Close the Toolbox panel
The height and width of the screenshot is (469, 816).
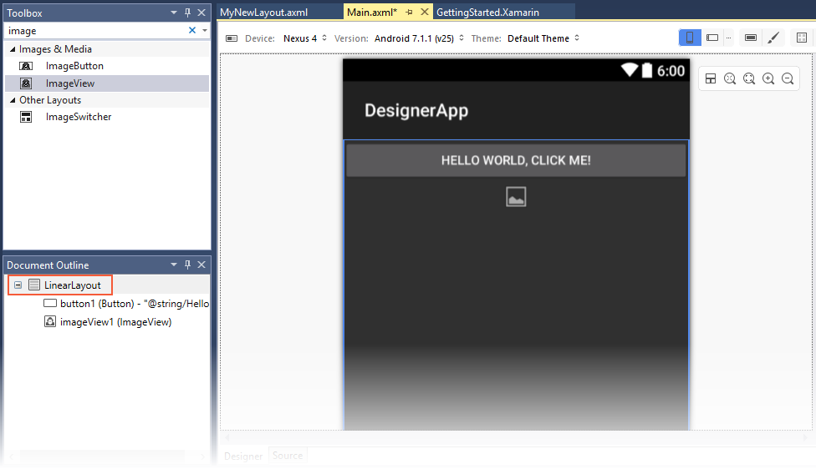point(201,13)
